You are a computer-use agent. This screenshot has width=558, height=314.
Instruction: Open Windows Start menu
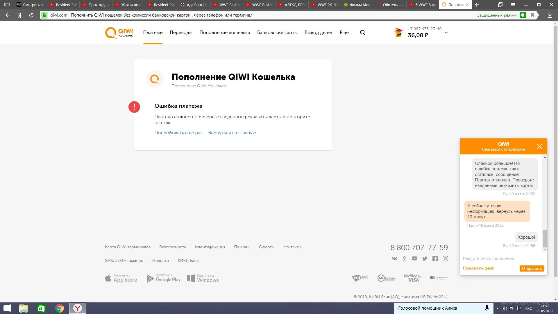pos(7,308)
